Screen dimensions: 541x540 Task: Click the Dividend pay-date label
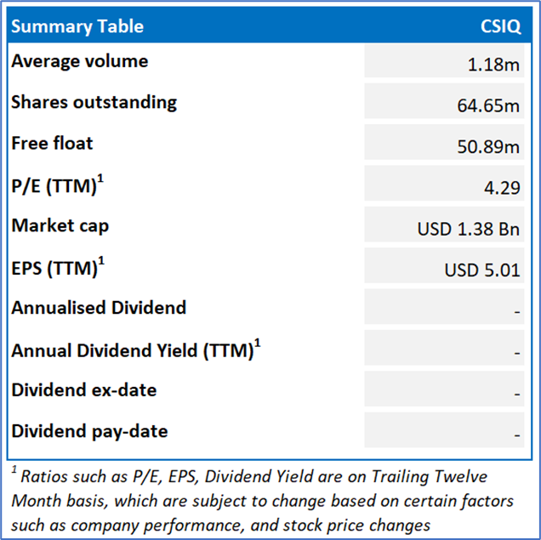(x=89, y=431)
